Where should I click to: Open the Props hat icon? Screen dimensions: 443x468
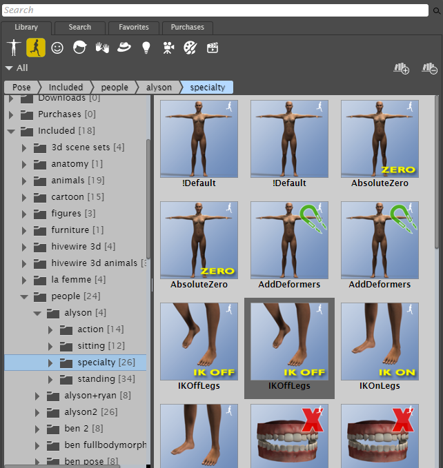tap(124, 48)
